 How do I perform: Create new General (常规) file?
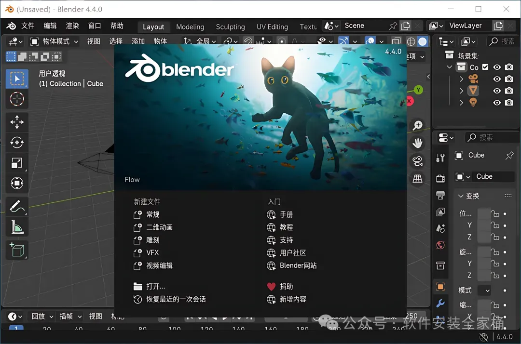click(147, 214)
